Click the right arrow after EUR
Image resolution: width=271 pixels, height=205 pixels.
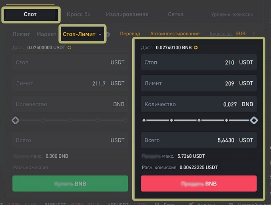pos(254,34)
